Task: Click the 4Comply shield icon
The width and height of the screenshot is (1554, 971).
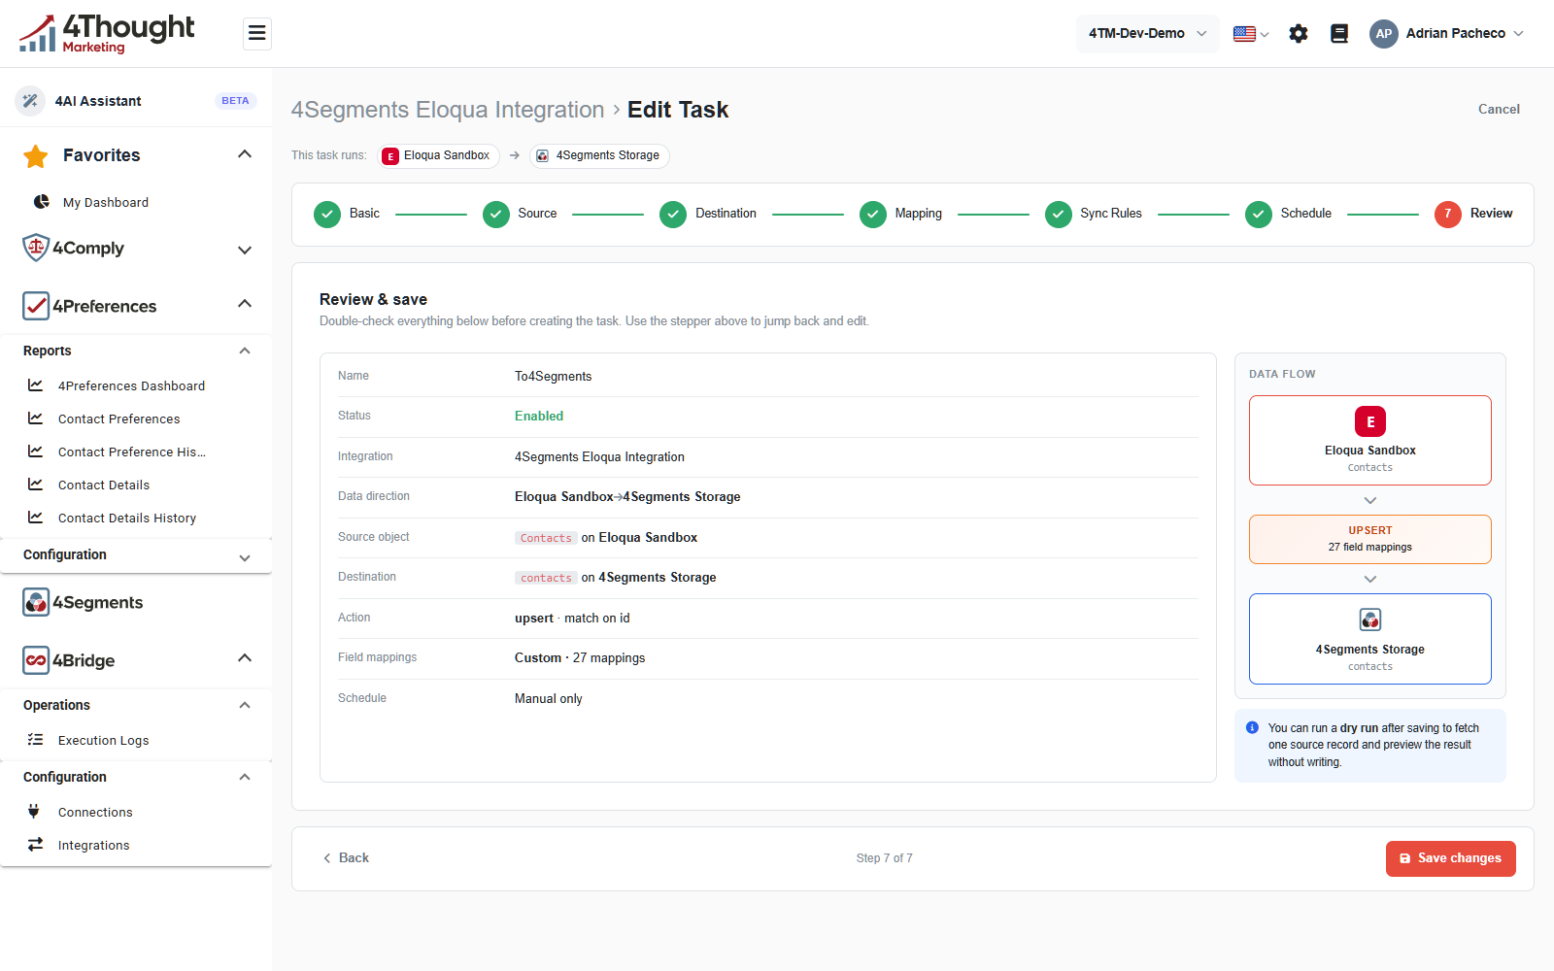Action: tap(36, 248)
